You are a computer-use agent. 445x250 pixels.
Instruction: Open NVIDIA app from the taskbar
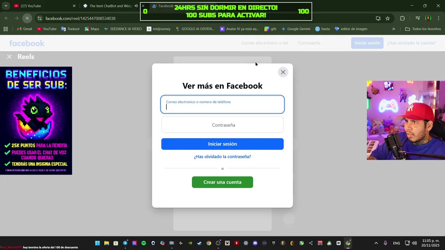[190, 243]
